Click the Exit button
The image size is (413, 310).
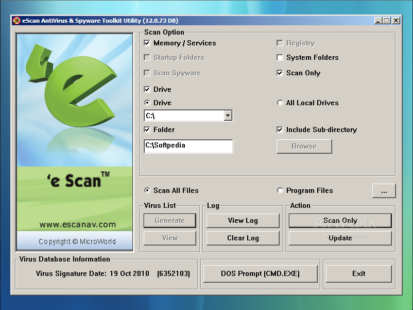pyautogui.click(x=359, y=273)
